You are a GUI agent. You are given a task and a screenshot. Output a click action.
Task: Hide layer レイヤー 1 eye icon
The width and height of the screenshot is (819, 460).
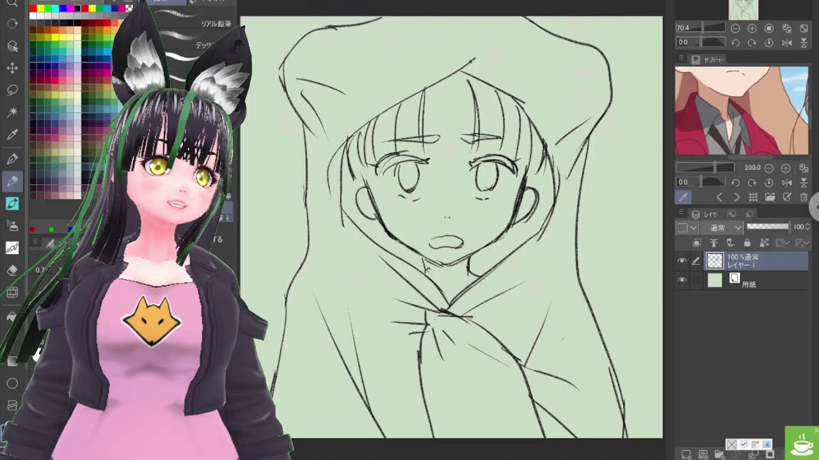click(681, 261)
